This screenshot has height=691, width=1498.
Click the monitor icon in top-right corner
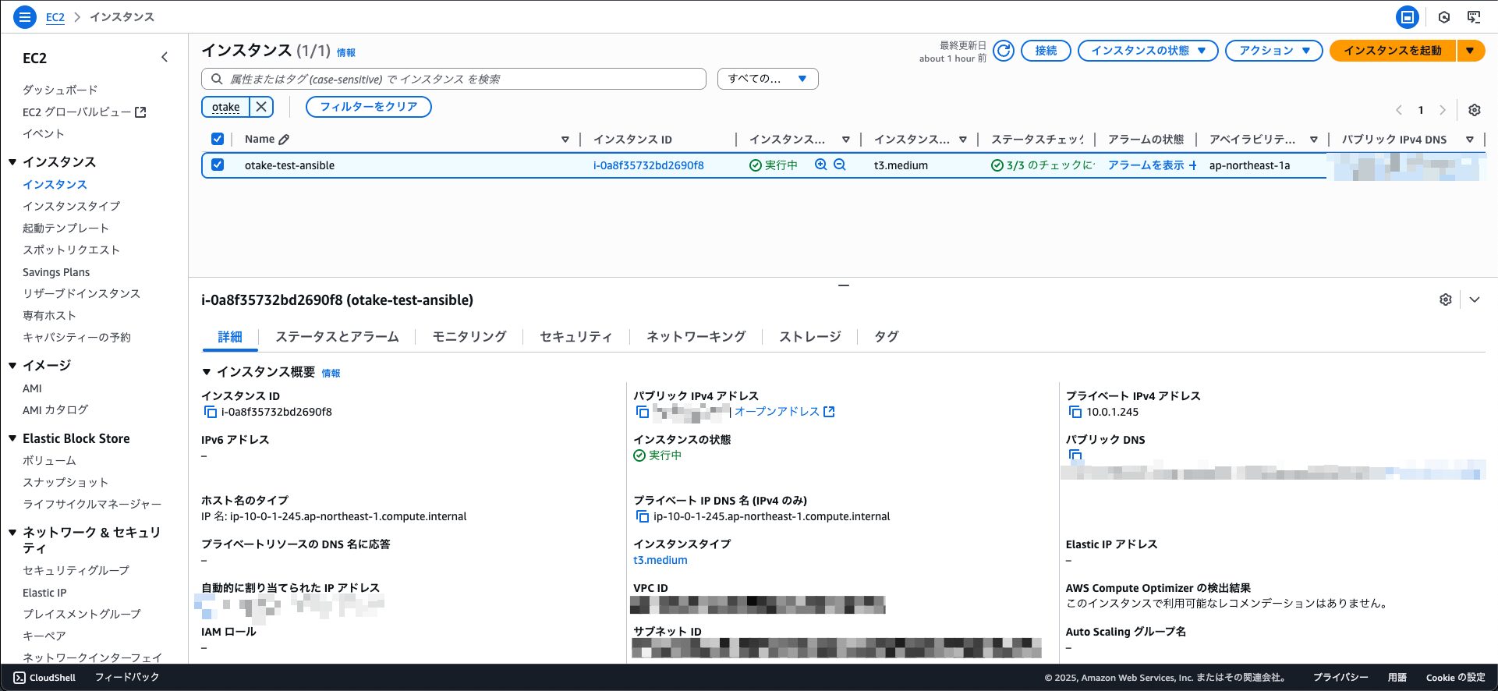click(x=1474, y=16)
